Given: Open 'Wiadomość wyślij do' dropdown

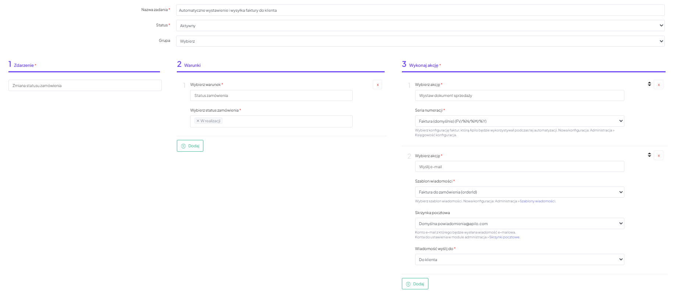Looking at the screenshot, I should click(519, 260).
